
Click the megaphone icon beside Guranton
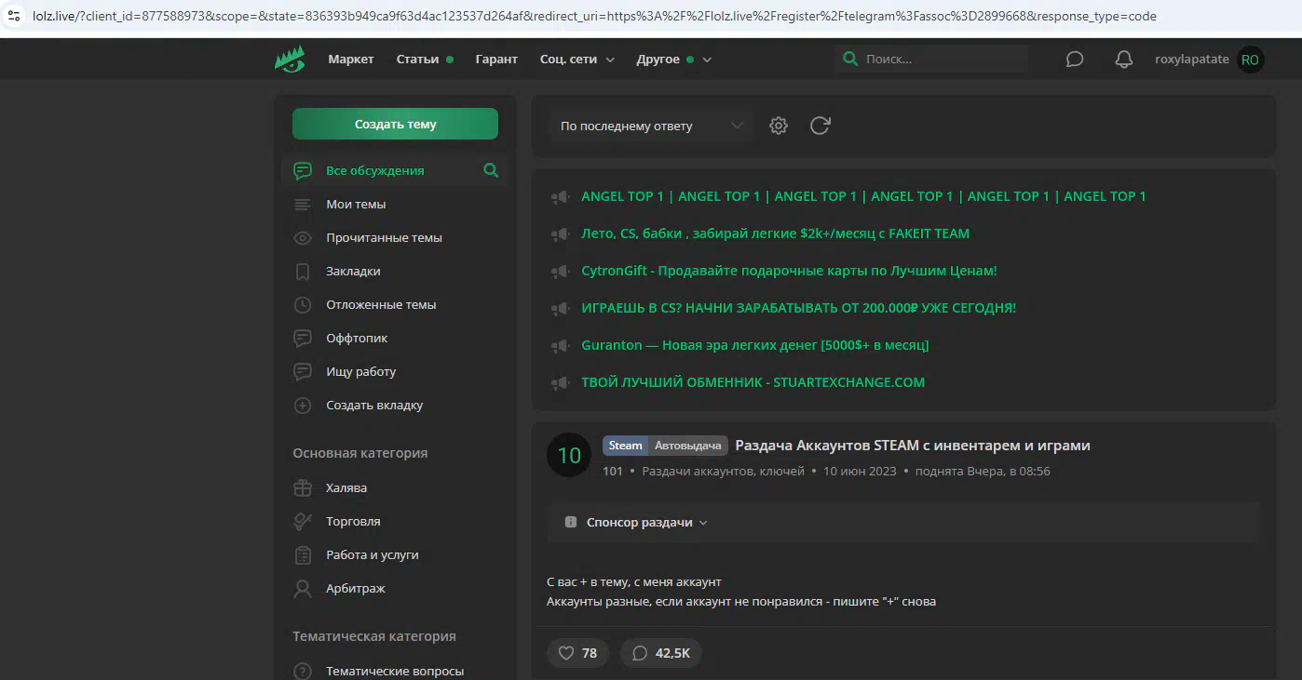560,345
